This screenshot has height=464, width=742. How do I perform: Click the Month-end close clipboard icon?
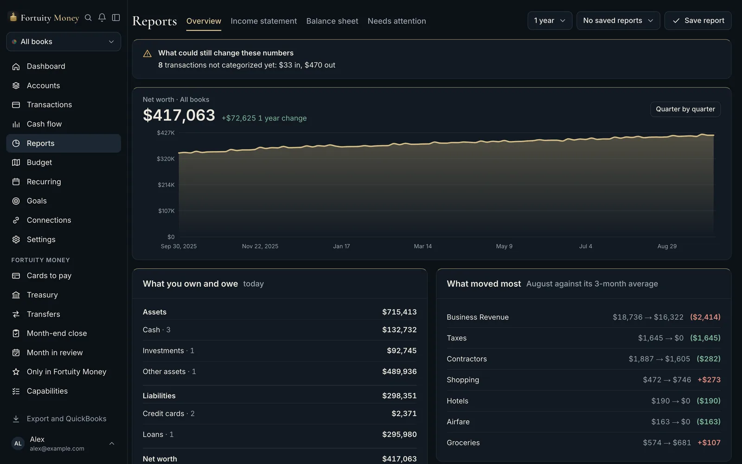click(x=16, y=334)
